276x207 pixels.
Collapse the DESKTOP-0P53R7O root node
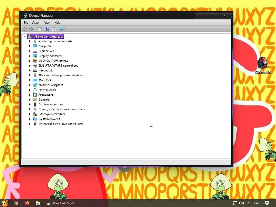pyautogui.click(x=25, y=37)
